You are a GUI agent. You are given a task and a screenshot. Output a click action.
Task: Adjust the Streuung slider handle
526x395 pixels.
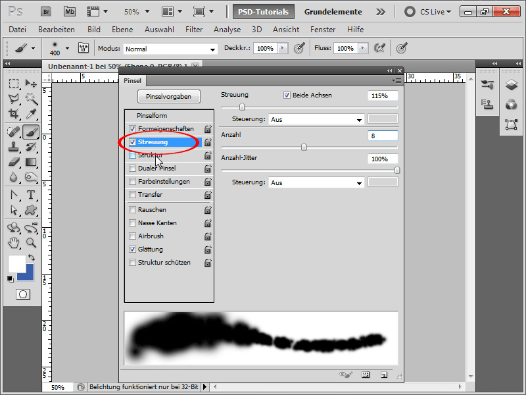(242, 107)
